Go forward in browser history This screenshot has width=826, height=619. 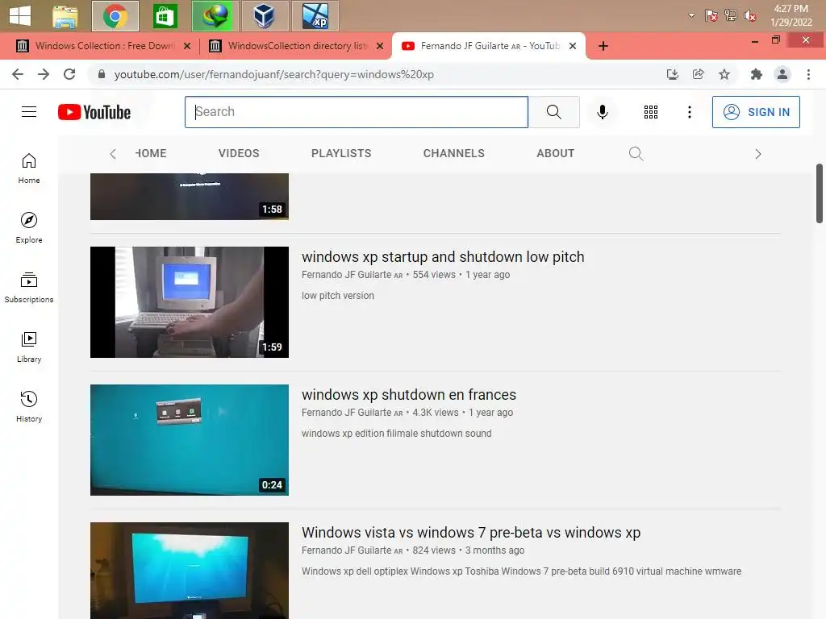[44, 74]
